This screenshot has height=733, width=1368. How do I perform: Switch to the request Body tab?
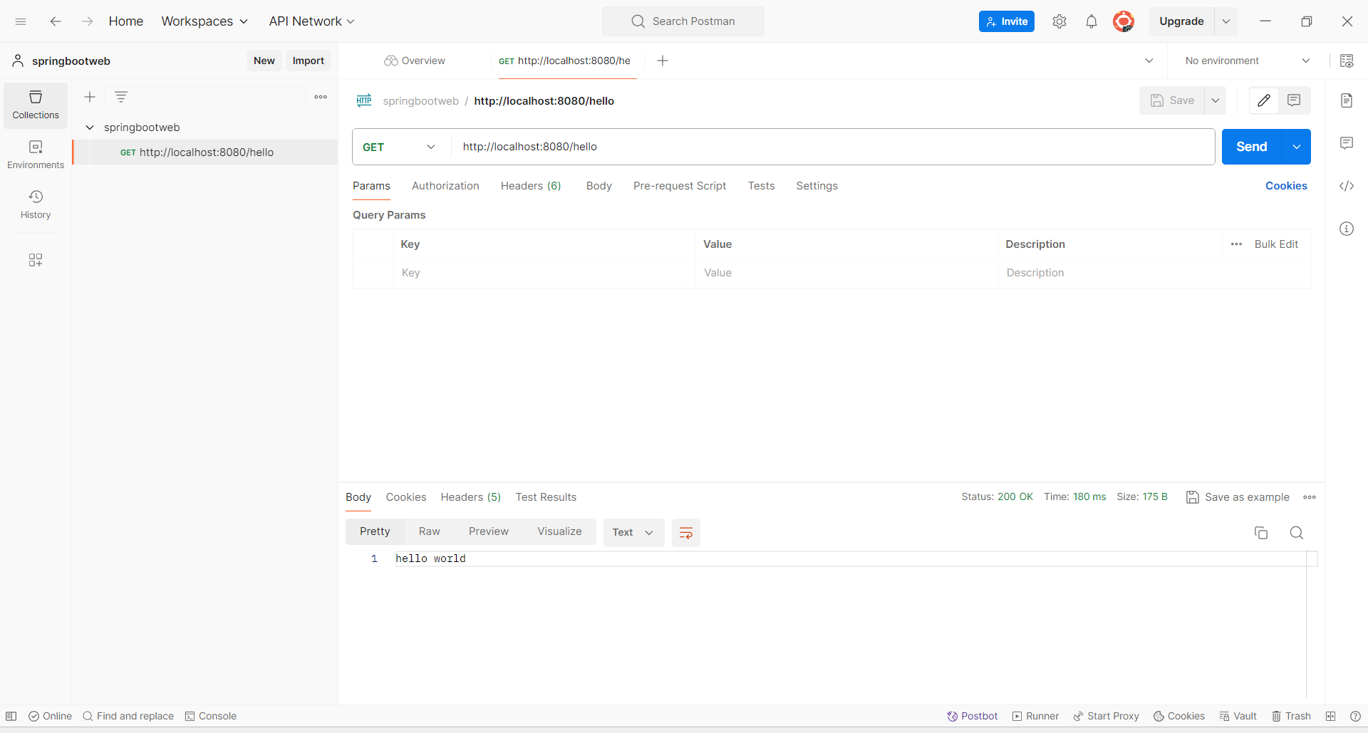[x=599, y=186]
